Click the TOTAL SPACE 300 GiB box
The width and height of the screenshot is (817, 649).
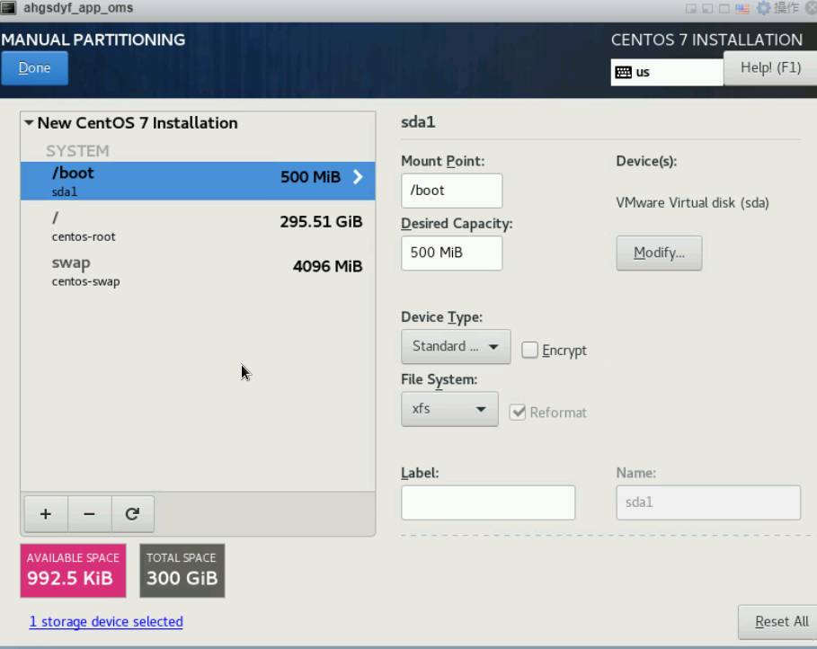pos(182,570)
